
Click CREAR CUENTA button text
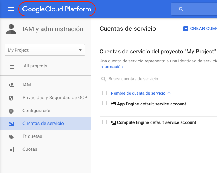pyautogui.click(x=203, y=29)
